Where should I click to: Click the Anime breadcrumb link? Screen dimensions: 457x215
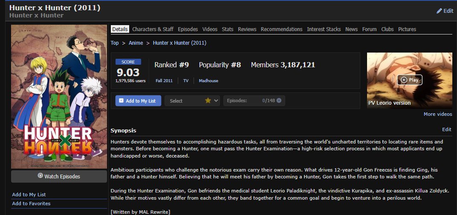coord(136,43)
